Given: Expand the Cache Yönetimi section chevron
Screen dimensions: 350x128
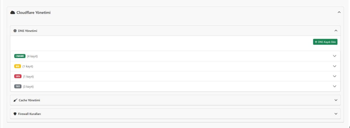Looking at the screenshot, I should point(336,100).
